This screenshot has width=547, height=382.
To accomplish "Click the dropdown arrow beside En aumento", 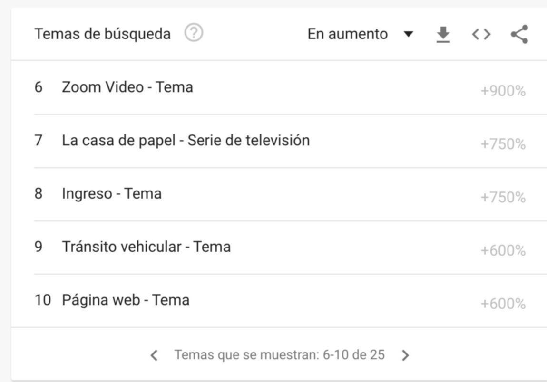I will pos(408,34).
